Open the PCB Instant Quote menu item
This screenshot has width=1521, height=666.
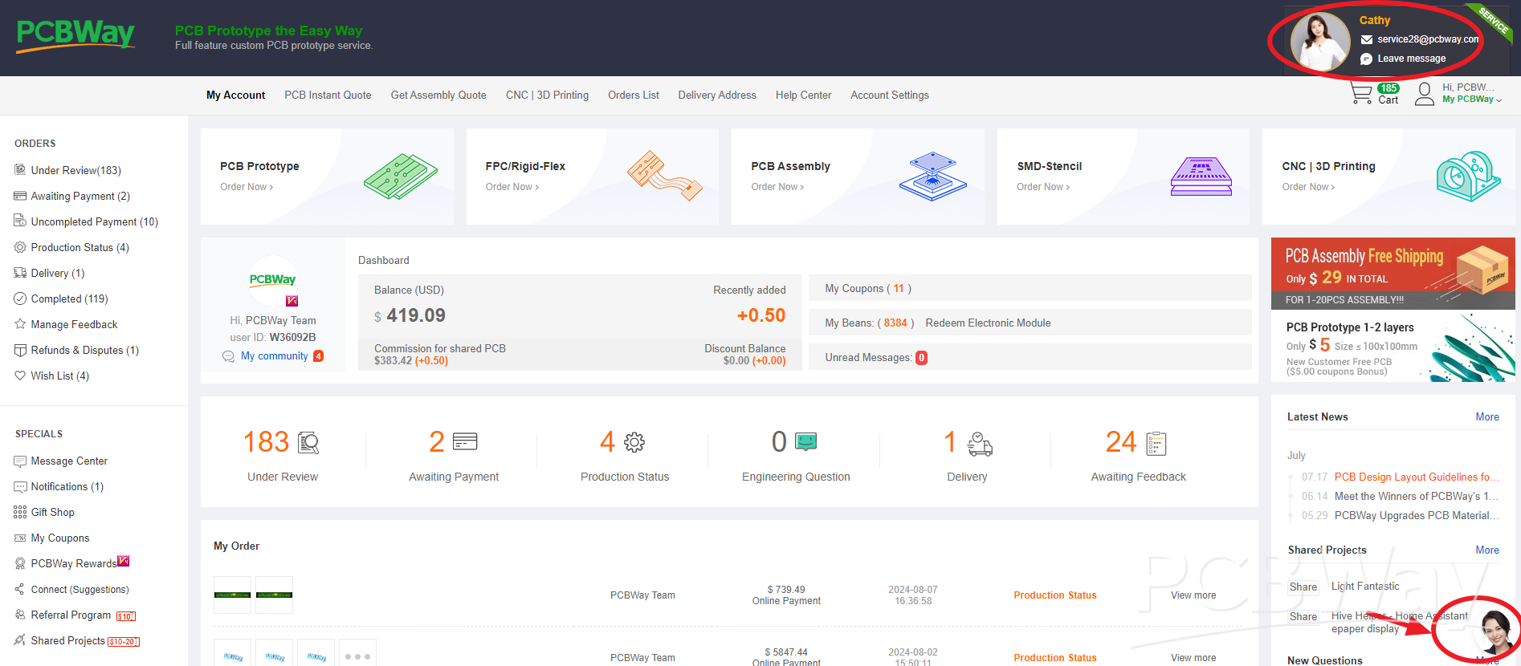328,95
